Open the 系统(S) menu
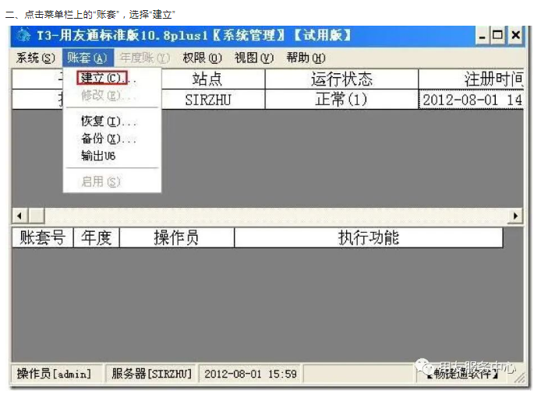Viewport: 548px width, 397px height. tap(35, 58)
